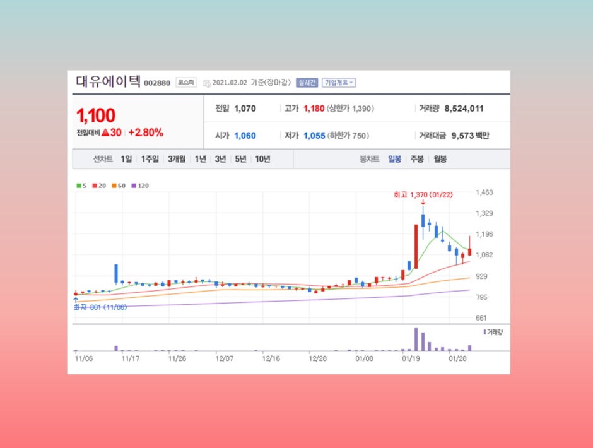
Task: Click the 최저 801 (11/06) marker
Action: click(x=100, y=307)
